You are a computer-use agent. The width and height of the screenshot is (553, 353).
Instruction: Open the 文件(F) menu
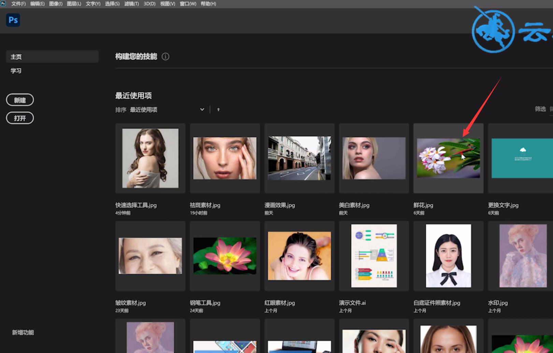coord(18,4)
